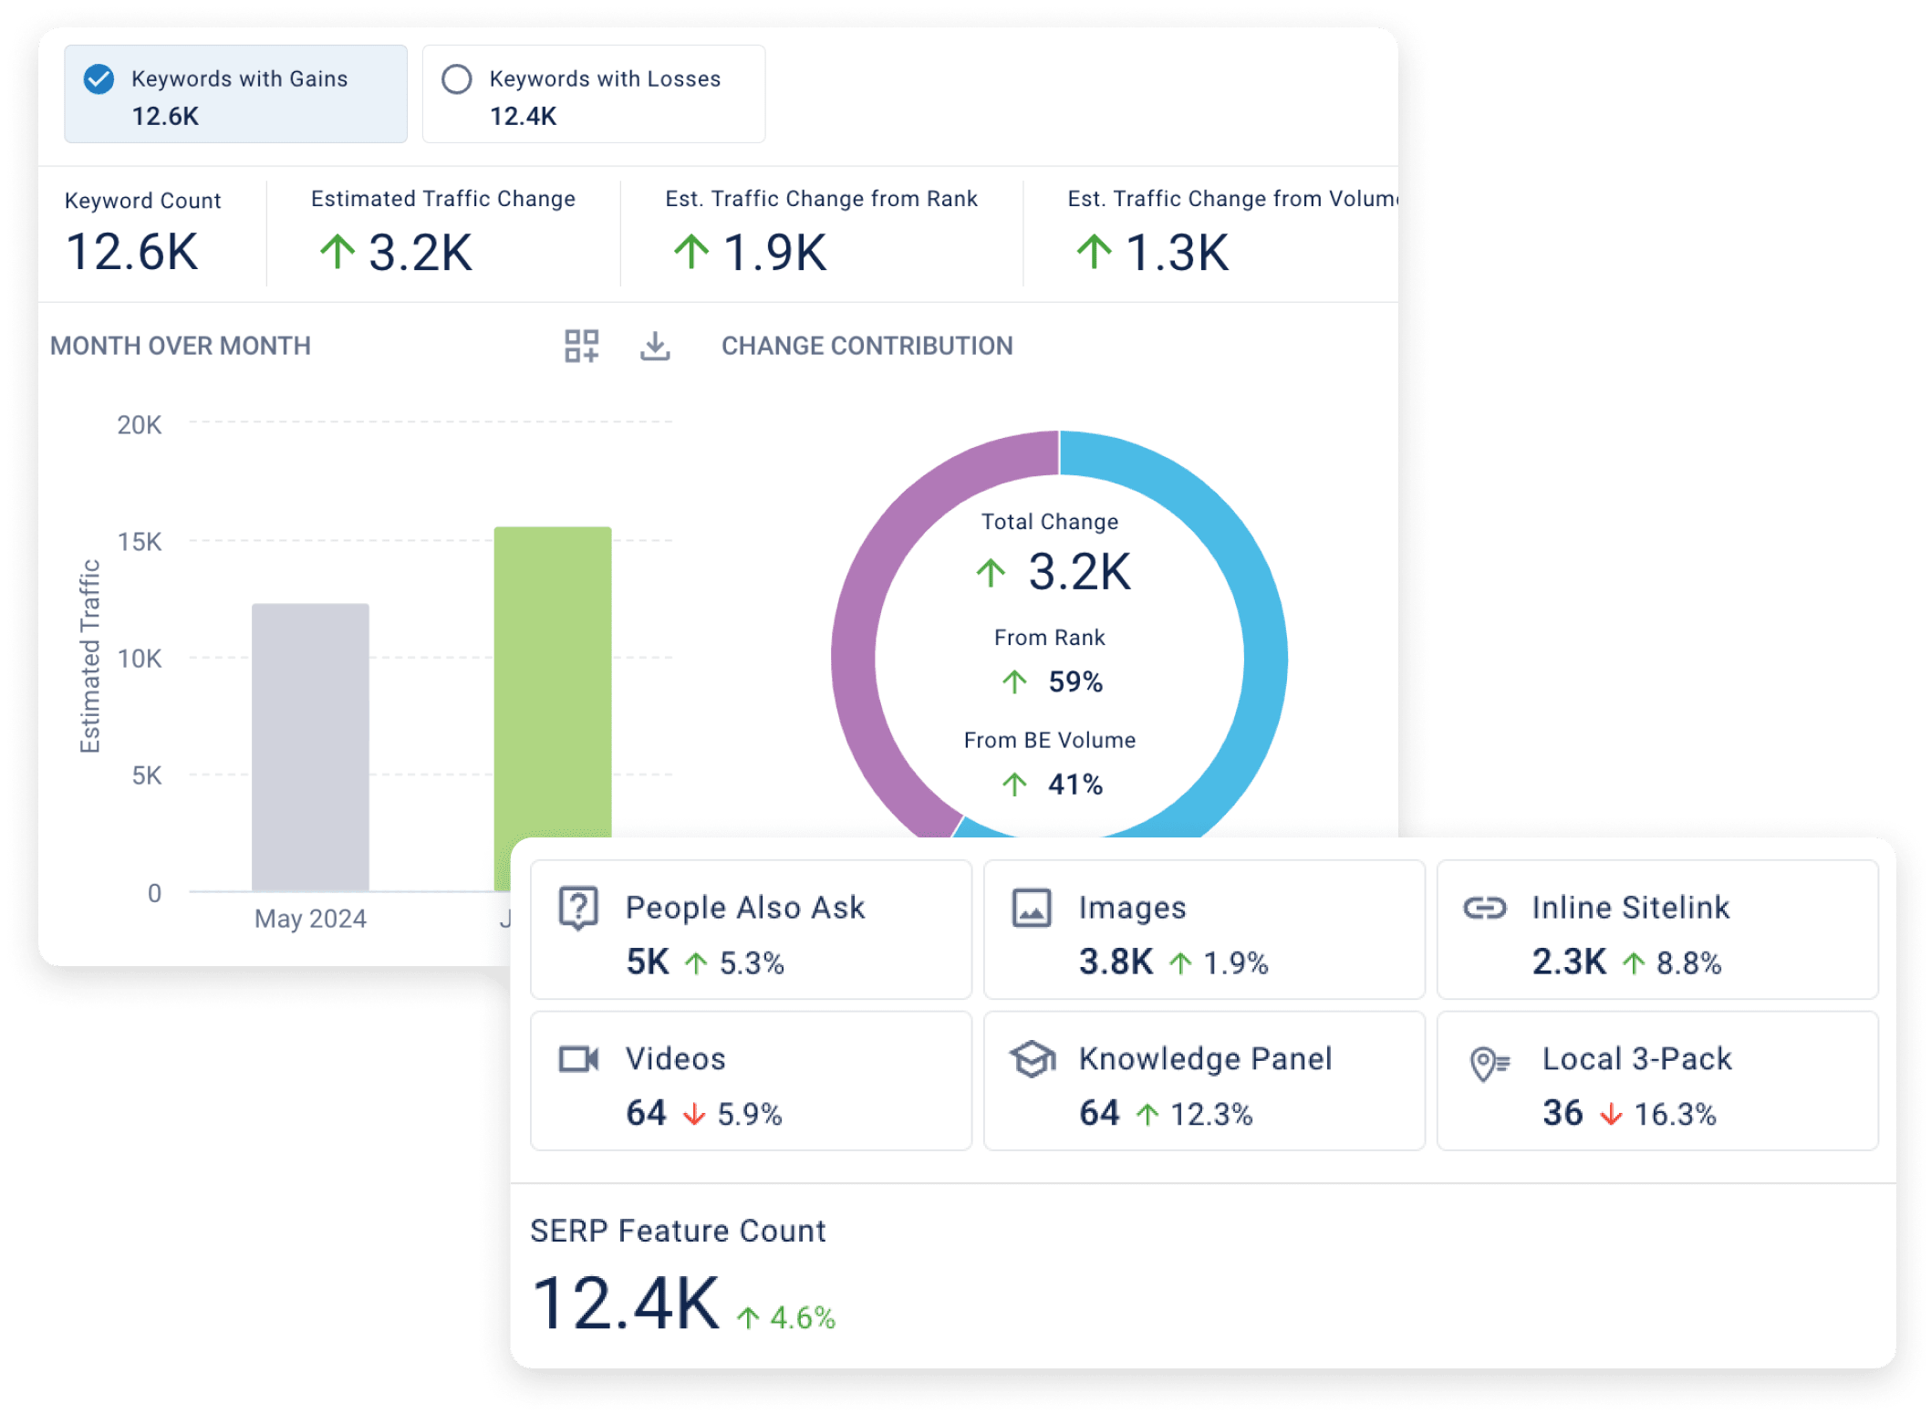Click the SERP Feature Count total

point(626,1303)
